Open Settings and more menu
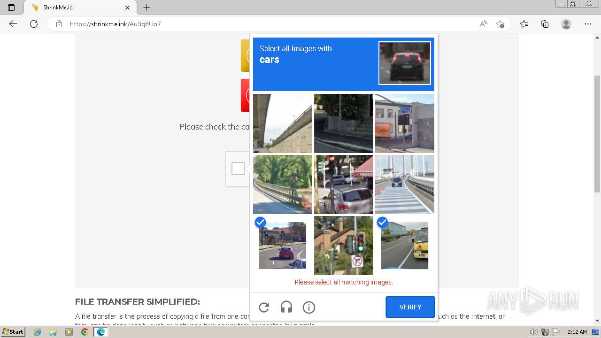Image resolution: width=601 pixels, height=338 pixels. point(588,24)
